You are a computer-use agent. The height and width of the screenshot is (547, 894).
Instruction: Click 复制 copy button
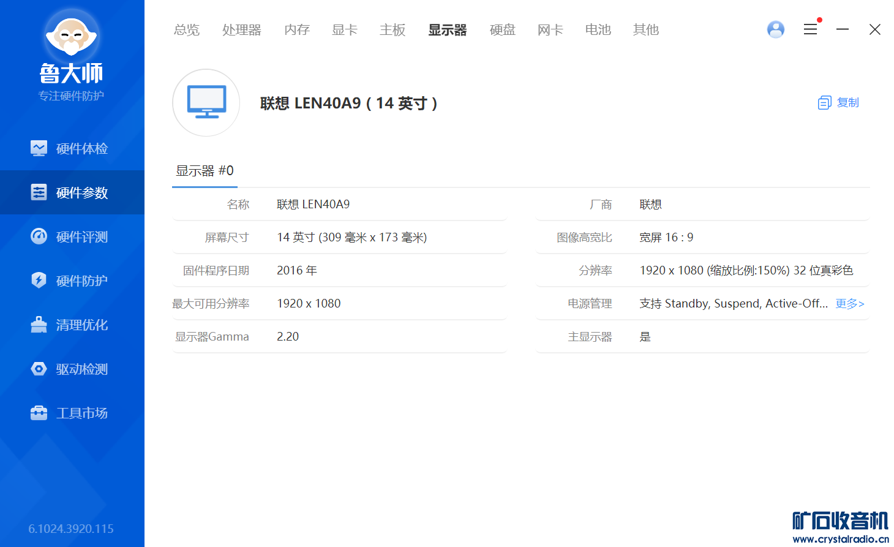(x=839, y=103)
